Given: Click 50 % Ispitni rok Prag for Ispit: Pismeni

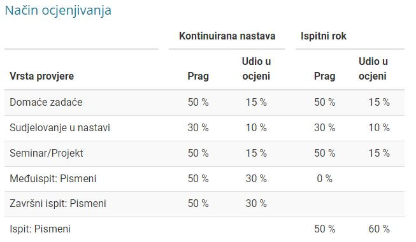Looking at the screenshot, I should click(324, 229).
